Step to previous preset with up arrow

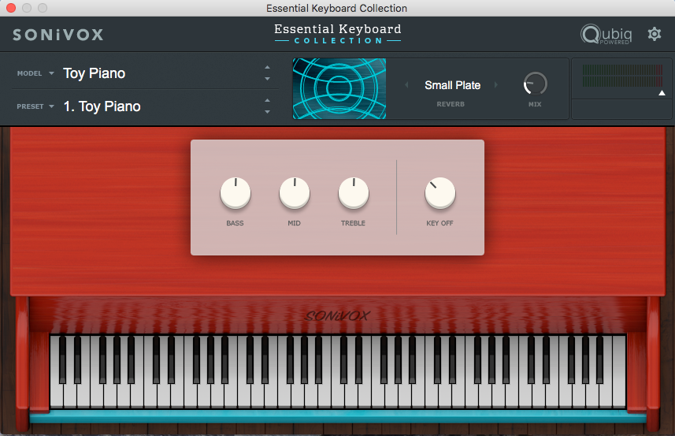click(x=267, y=101)
